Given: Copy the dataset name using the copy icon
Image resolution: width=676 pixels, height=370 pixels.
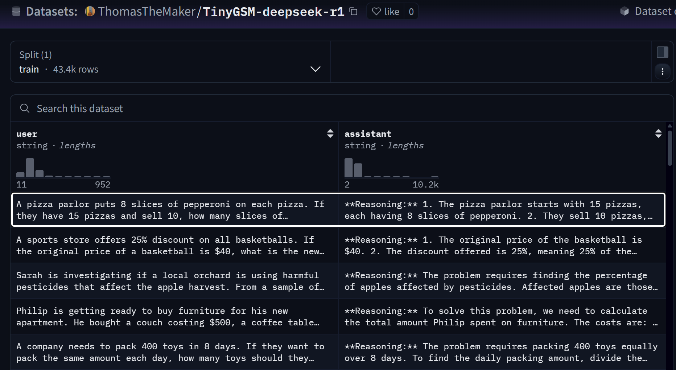Looking at the screenshot, I should click(354, 11).
